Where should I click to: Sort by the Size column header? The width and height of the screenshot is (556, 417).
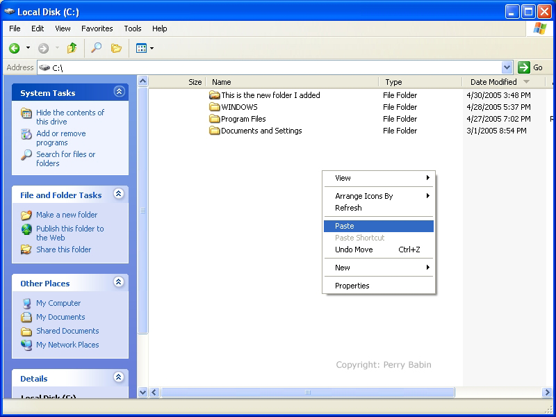click(x=177, y=82)
